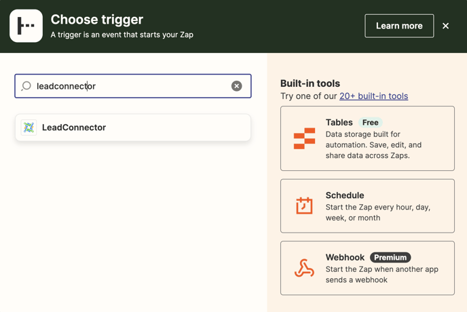
Task: Choose the Tables card title
Action: click(x=339, y=123)
